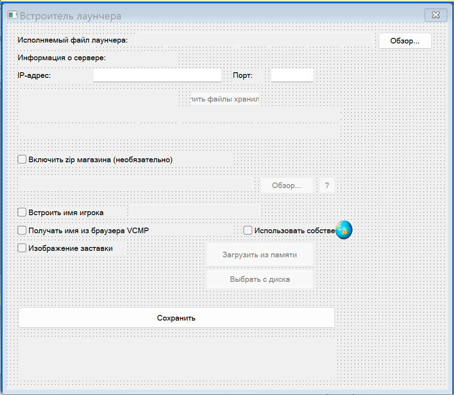Screen dimensions: 454x395
Task: Click inside the IP-адрес input field
Action: (x=157, y=74)
